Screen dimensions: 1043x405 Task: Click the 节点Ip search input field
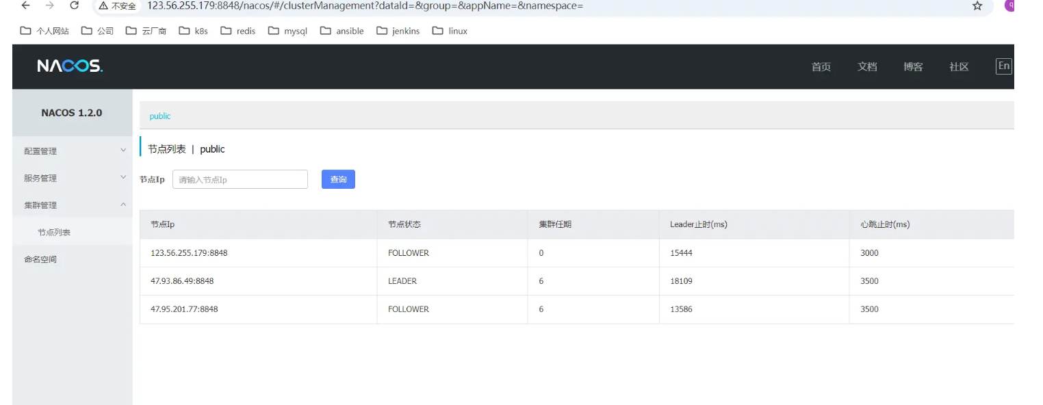[240, 179]
